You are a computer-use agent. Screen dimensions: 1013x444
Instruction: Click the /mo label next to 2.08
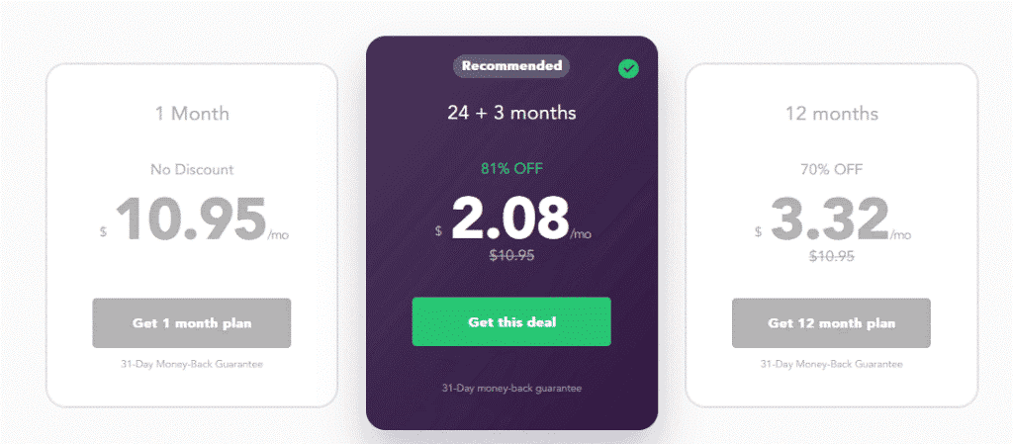pos(581,233)
